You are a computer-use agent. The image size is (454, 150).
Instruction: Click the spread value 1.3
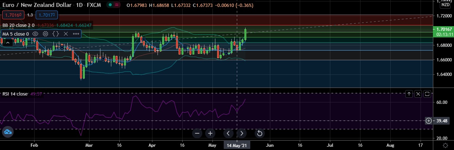point(30,15)
